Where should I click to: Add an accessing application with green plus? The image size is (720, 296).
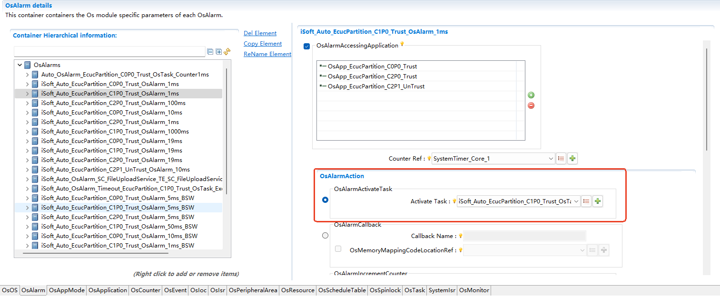[x=531, y=95]
